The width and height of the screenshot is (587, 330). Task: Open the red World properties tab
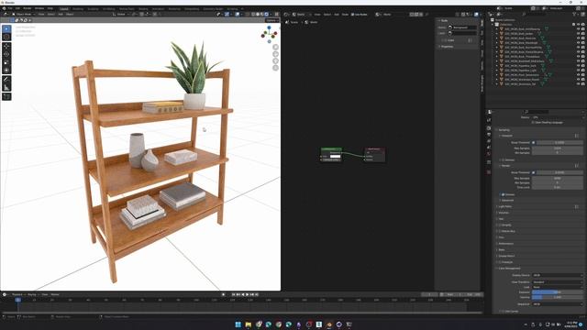(489, 154)
